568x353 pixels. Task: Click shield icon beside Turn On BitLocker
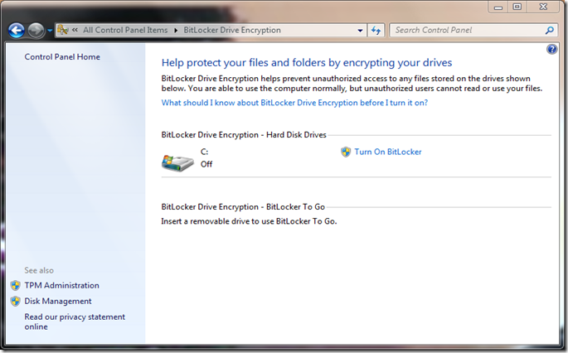(346, 152)
